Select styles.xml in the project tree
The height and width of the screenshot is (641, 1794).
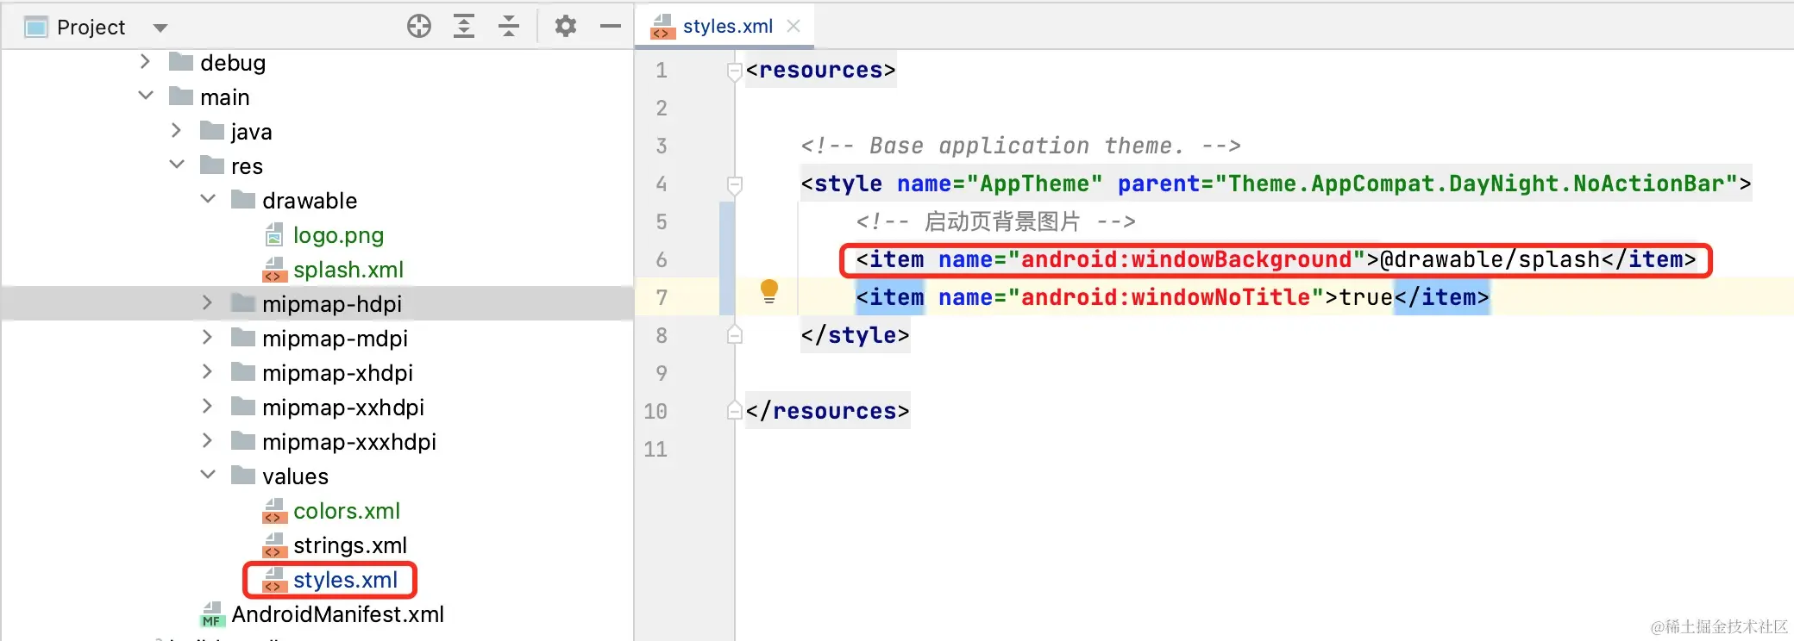coord(345,580)
